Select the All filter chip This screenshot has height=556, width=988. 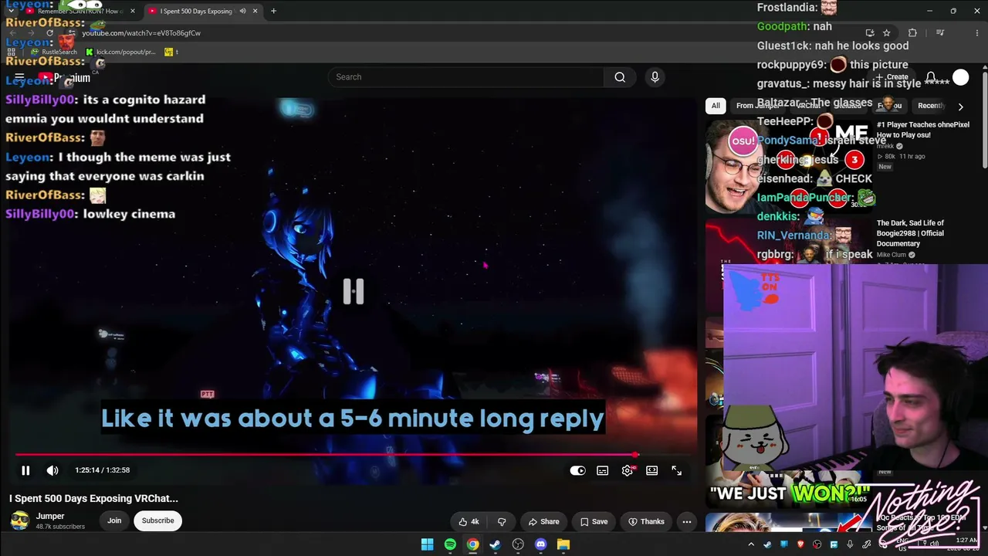pos(716,106)
